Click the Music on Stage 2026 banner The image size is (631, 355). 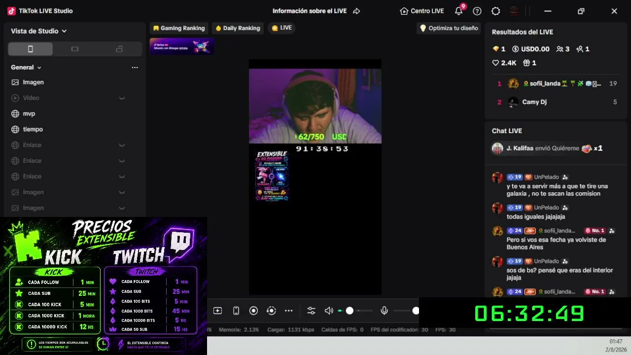[182, 46]
